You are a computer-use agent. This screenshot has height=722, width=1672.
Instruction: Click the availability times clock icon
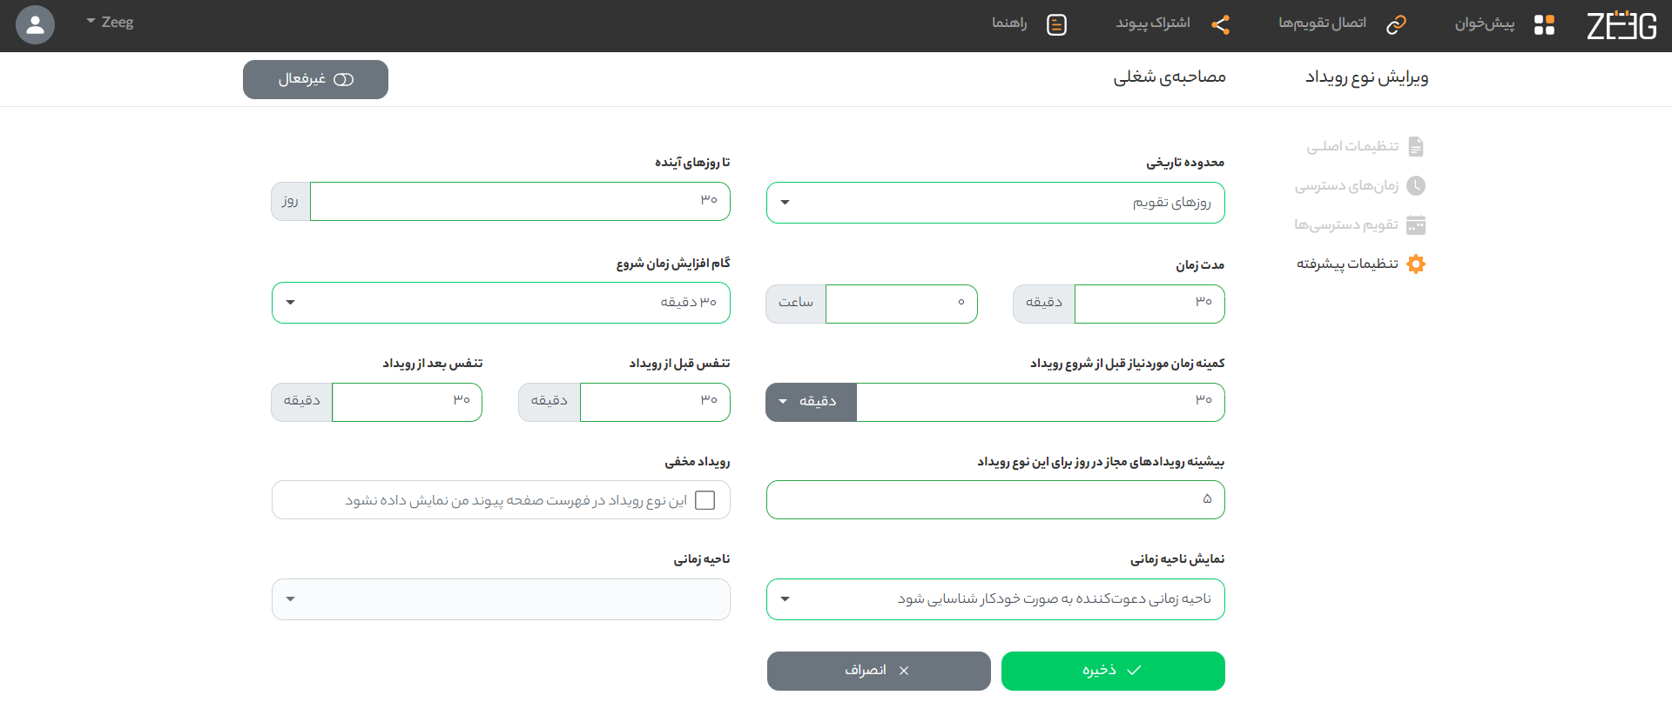(1416, 185)
